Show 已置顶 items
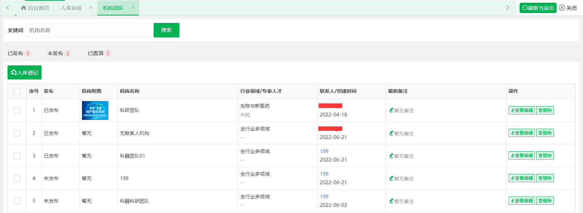The width and height of the screenshot is (583, 213). tap(96, 53)
